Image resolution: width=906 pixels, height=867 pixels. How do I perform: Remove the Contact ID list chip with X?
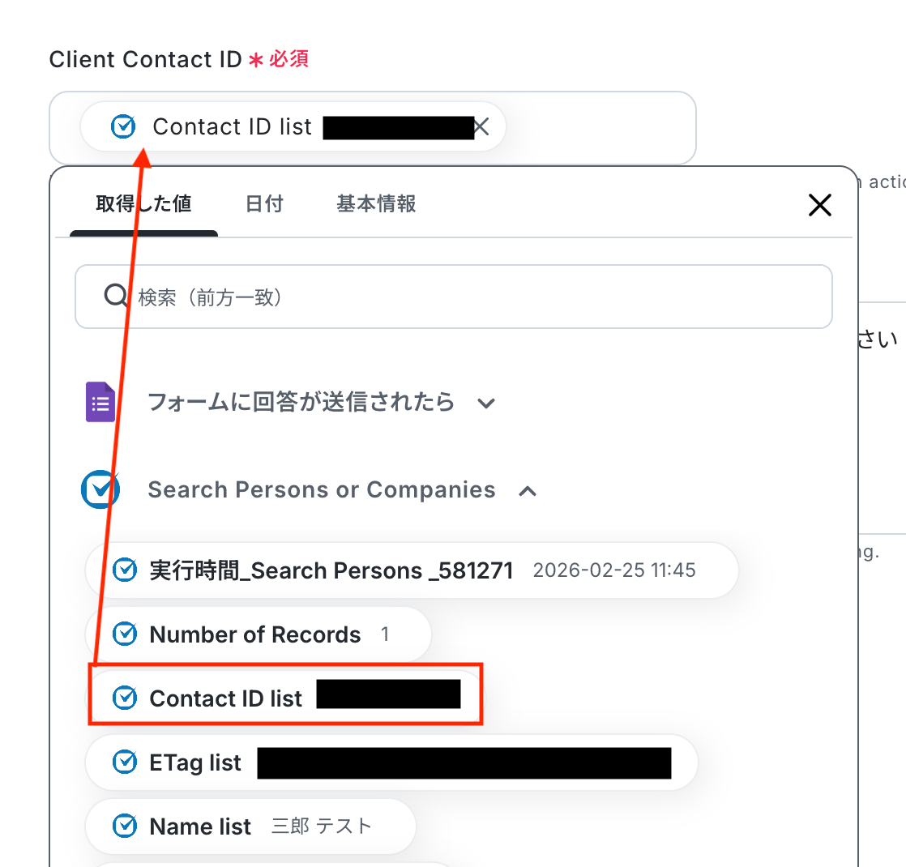click(481, 126)
